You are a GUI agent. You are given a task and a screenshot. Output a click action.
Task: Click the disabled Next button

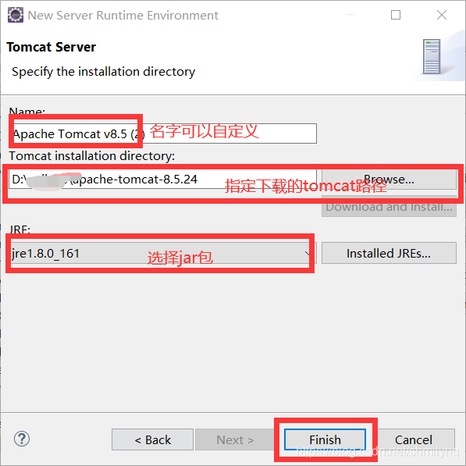pyautogui.click(x=236, y=439)
